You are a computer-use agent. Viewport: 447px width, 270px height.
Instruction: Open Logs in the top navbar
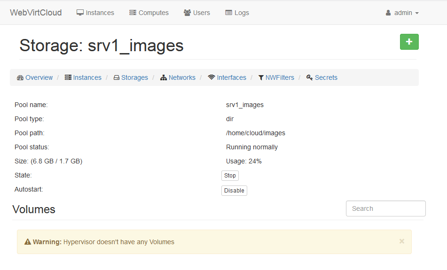(x=237, y=13)
